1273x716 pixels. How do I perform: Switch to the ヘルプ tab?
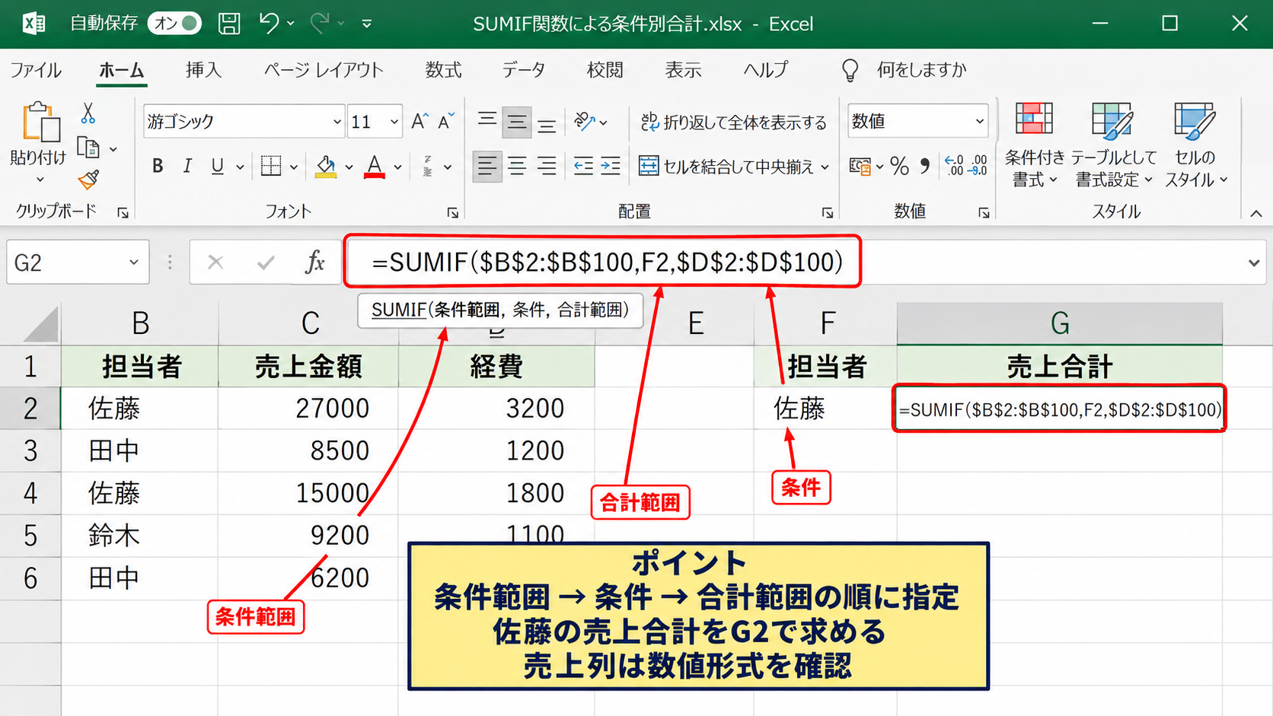pos(766,70)
